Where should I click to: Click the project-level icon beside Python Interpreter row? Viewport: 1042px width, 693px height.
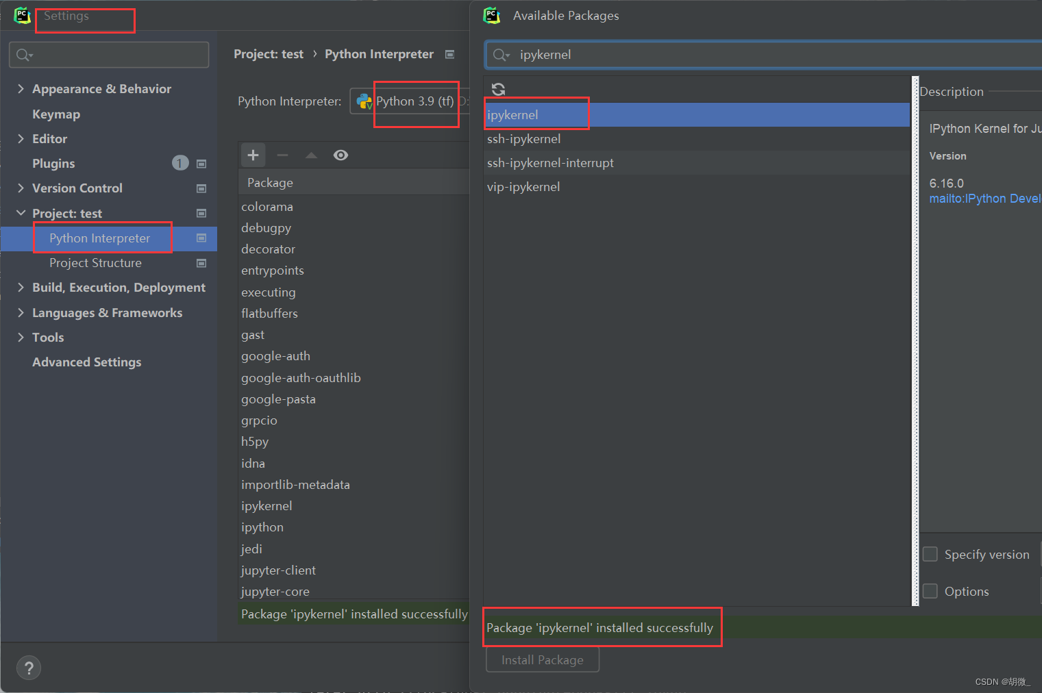201,238
